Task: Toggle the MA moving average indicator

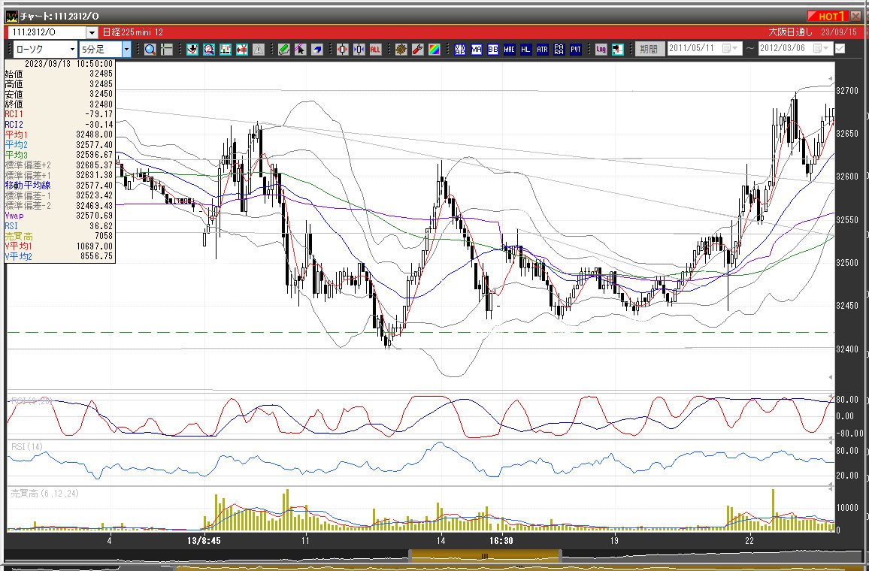Action: click(x=477, y=50)
